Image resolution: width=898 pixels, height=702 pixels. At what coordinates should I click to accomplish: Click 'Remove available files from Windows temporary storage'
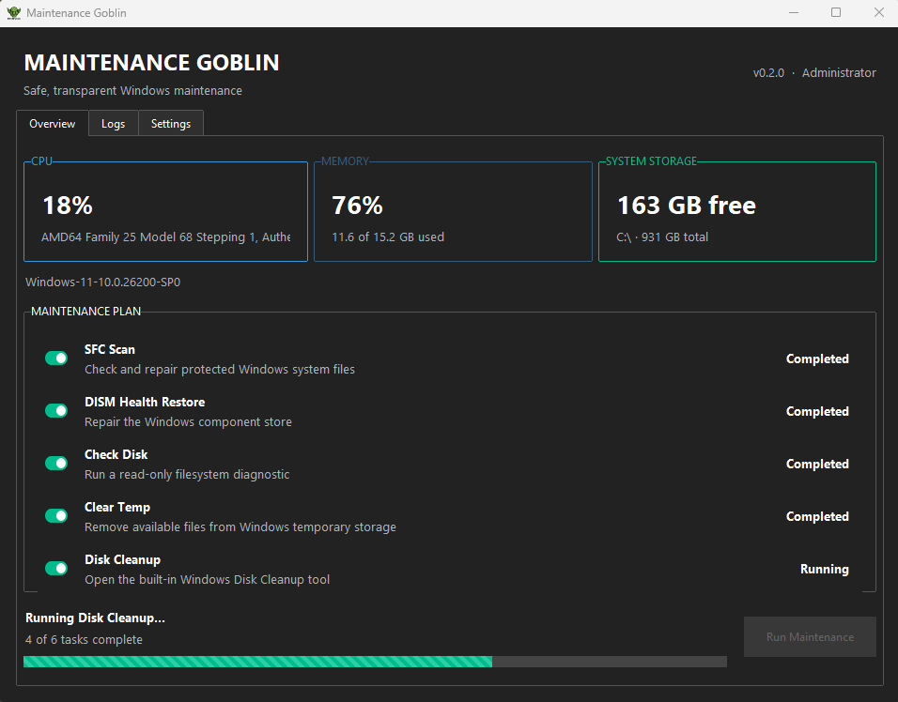(240, 527)
